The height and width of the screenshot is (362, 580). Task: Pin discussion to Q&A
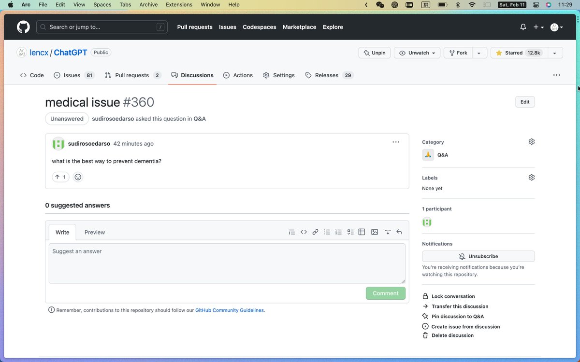(x=453, y=317)
